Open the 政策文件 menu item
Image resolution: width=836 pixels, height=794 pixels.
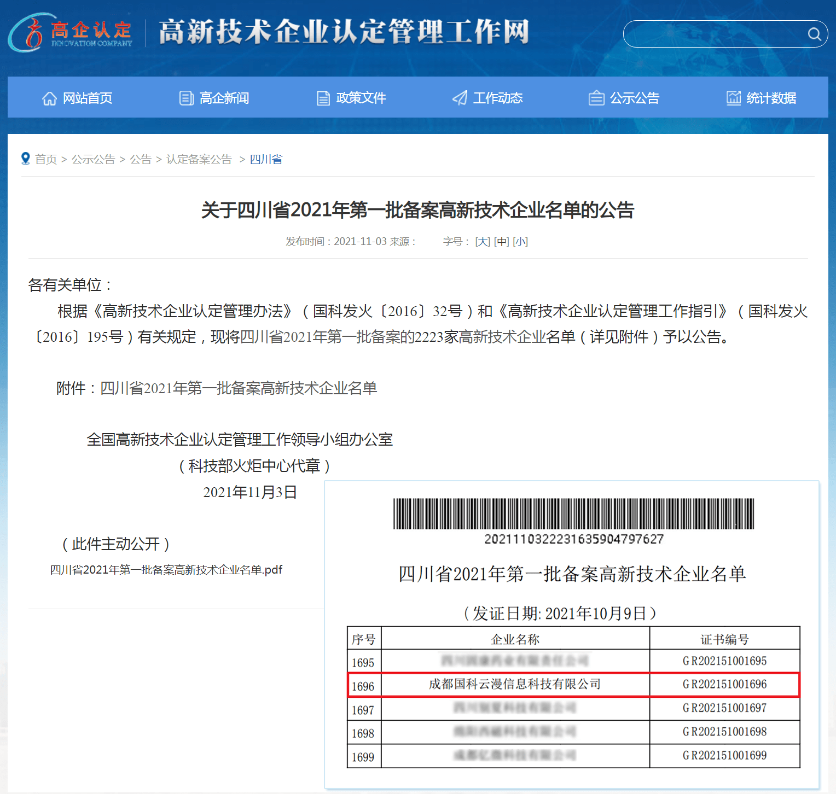[x=361, y=98]
